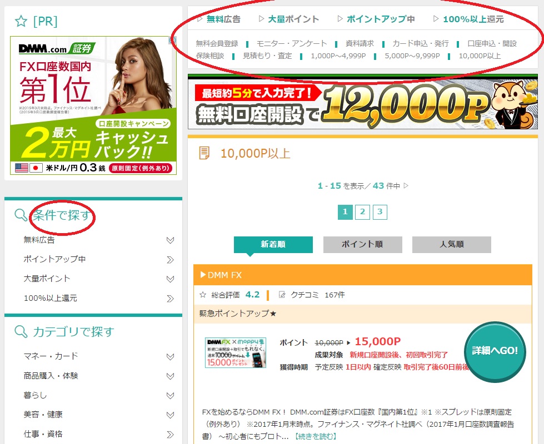
Task: Click the クチコミ 167件 reviews link
Action: [x=317, y=295]
